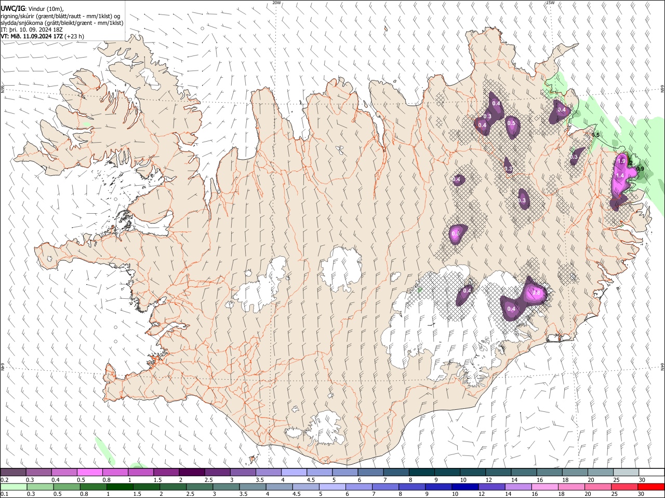
Task: Pick white upper swatch labeled 30
Action: click(x=651, y=472)
